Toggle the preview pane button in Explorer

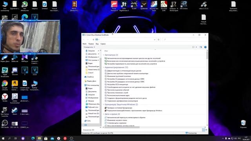coord(200,47)
